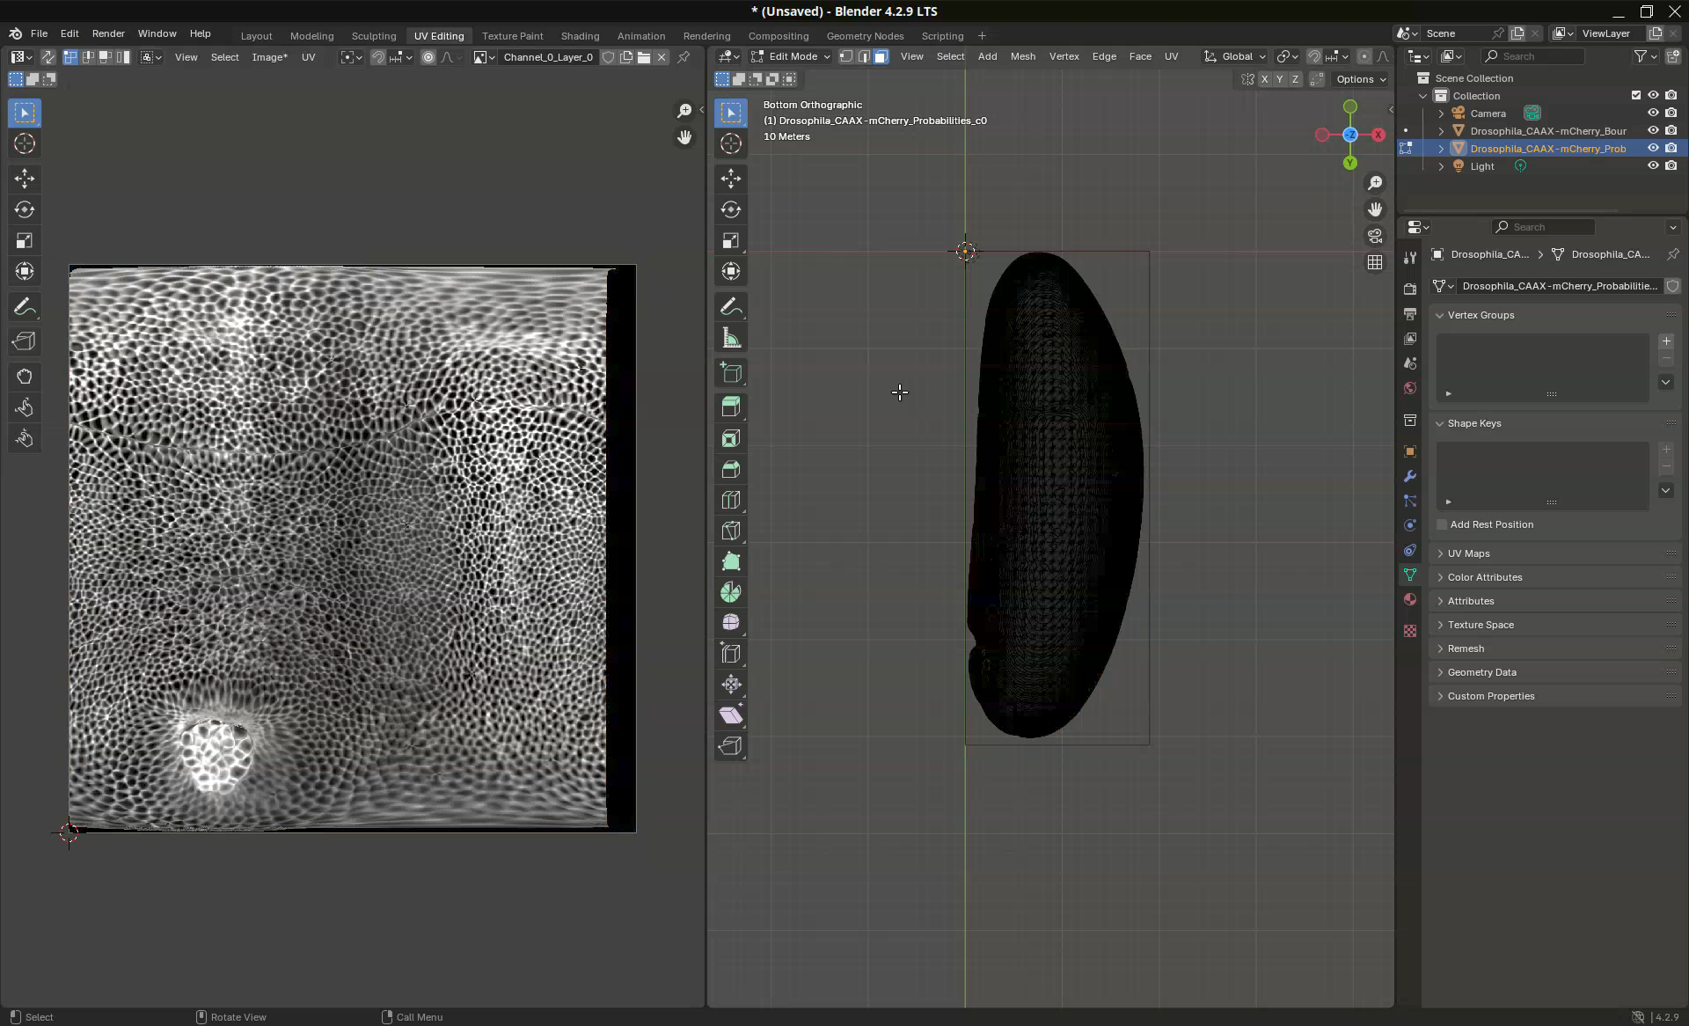Select the Knife tool in 3D viewport
Screen dimensions: 1689x1026
point(730,531)
